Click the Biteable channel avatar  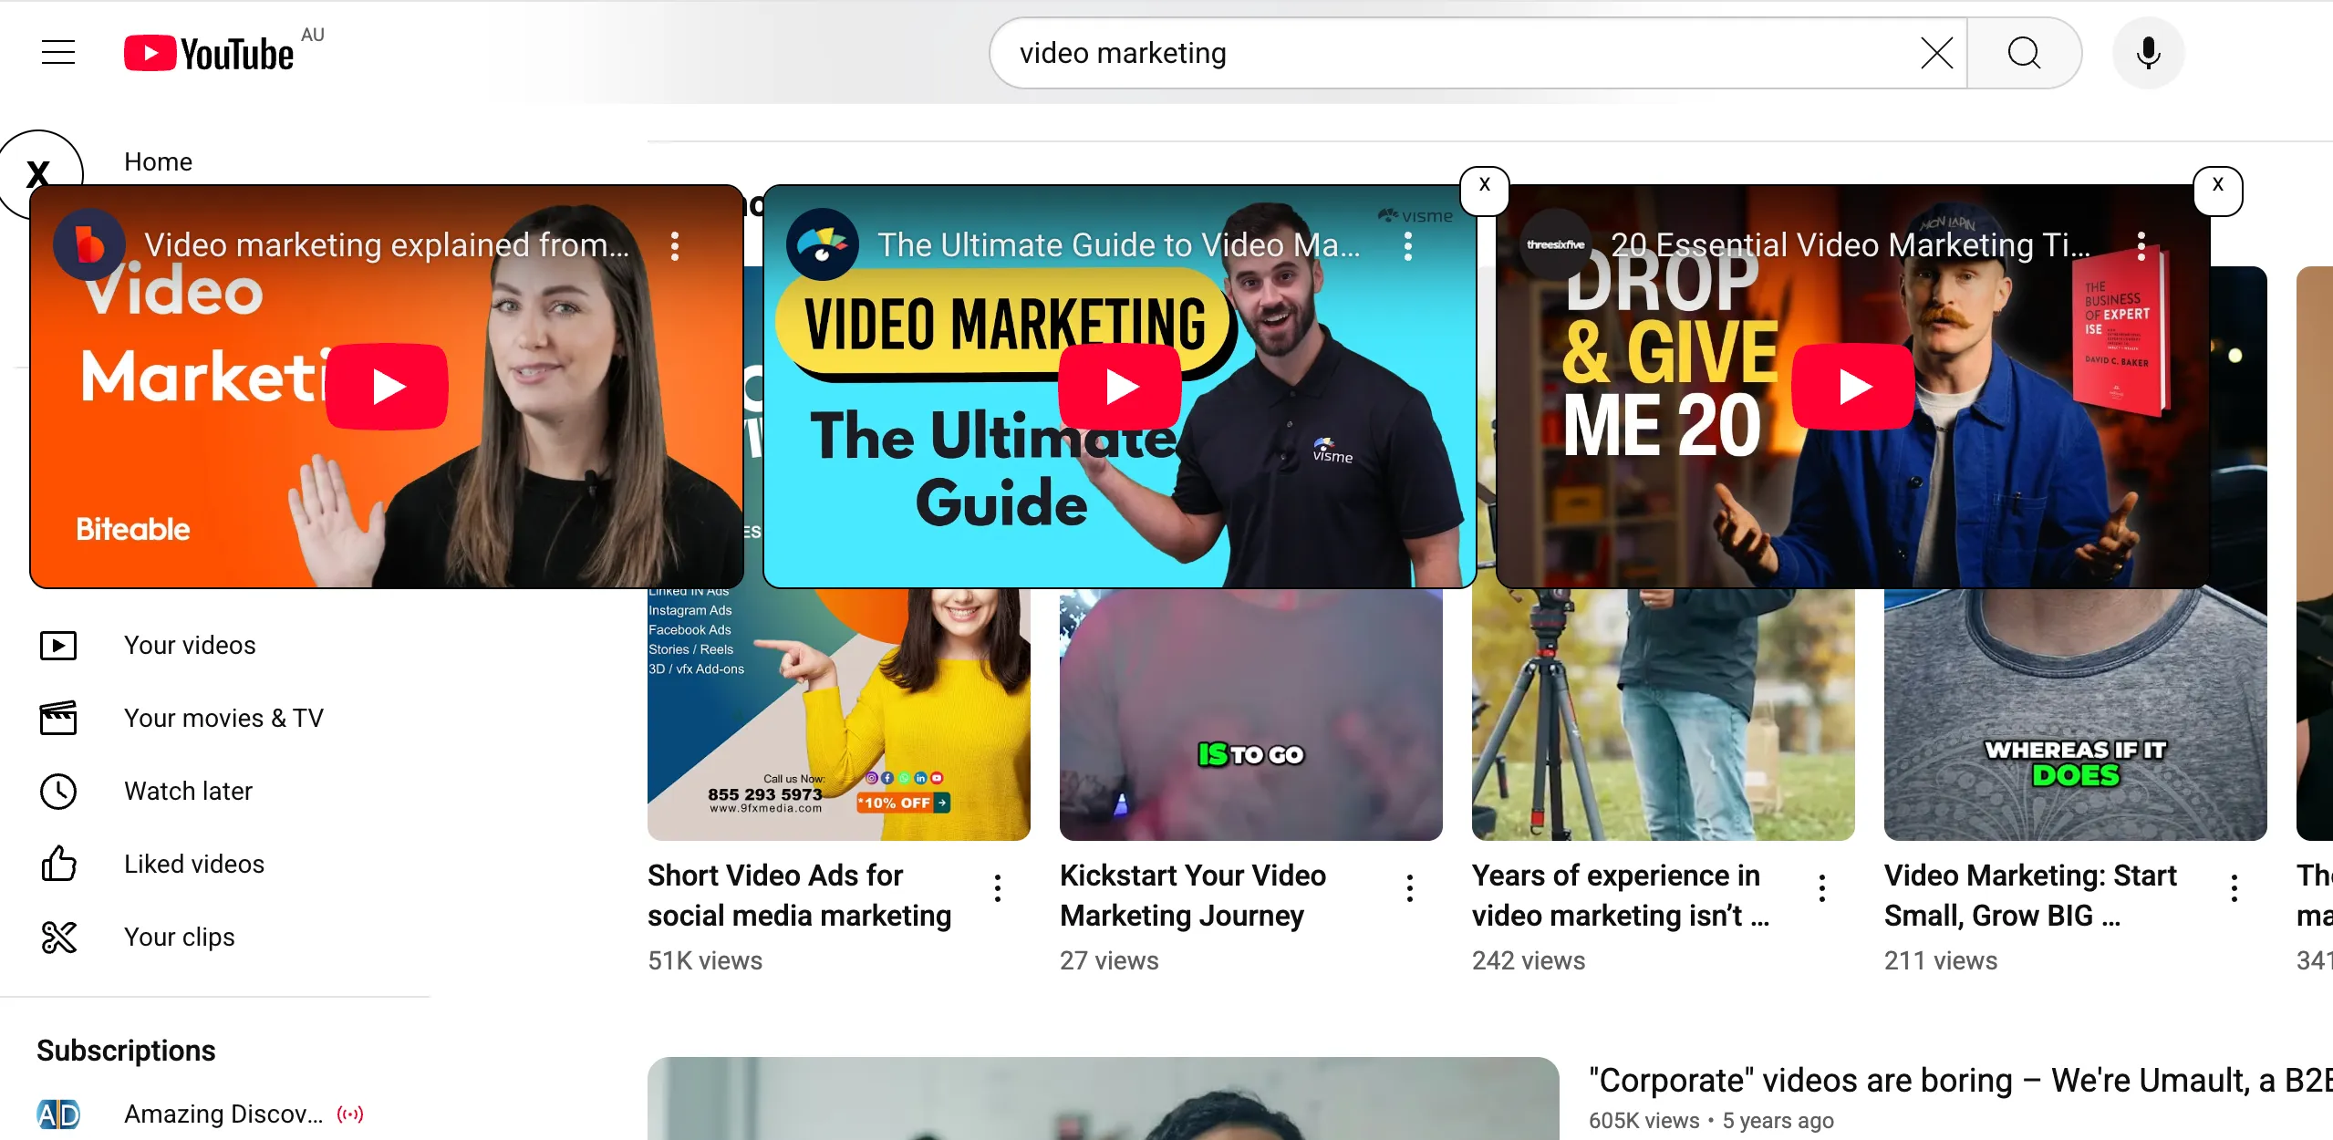(x=89, y=244)
